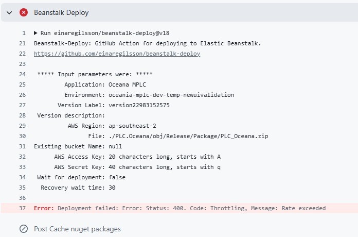Collapse the Beanstalk Deploy step chevron
Viewport: 358px width, 237px height.
pyautogui.click(x=9, y=12)
